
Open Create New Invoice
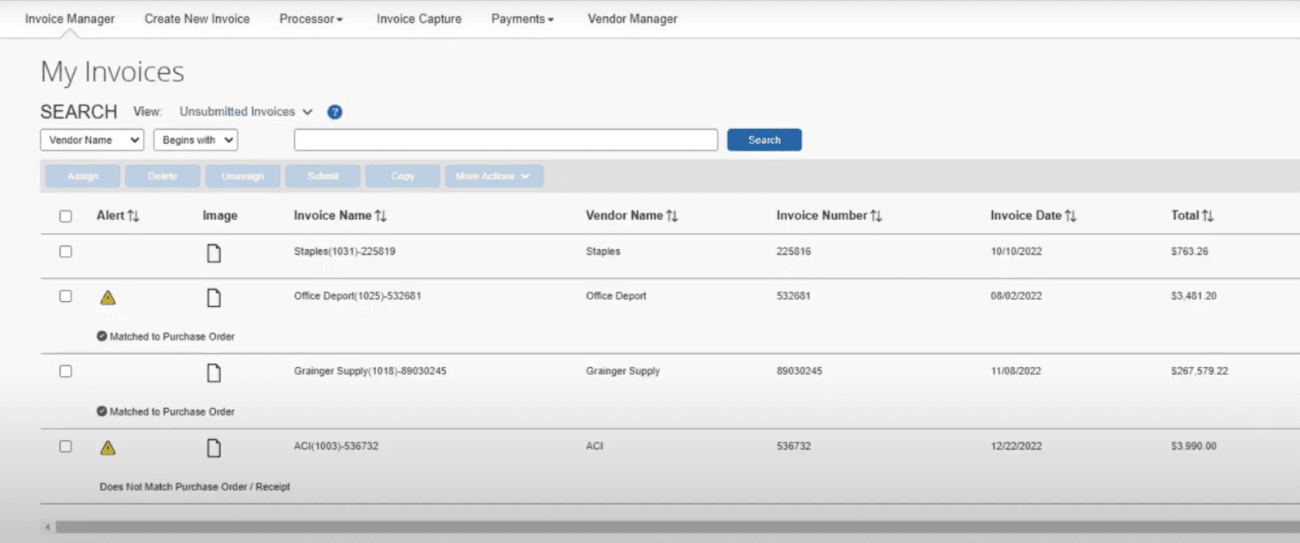pos(197,19)
